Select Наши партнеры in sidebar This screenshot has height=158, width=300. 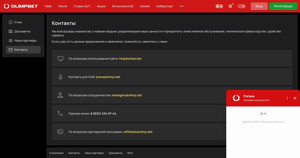(x=23, y=40)
